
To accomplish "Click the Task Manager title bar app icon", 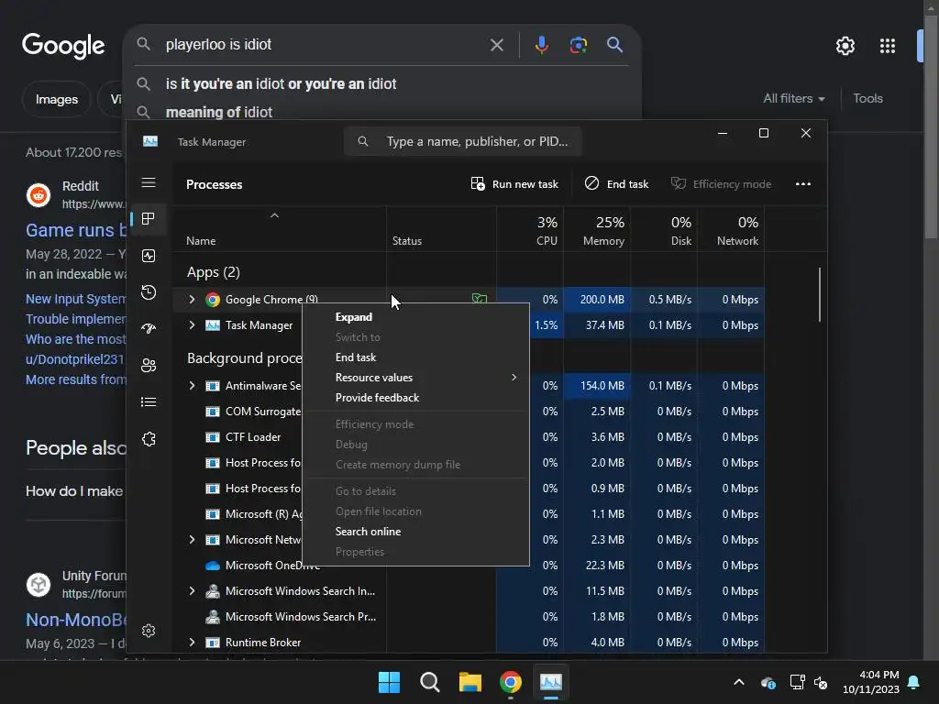I will tap(150, 141).
